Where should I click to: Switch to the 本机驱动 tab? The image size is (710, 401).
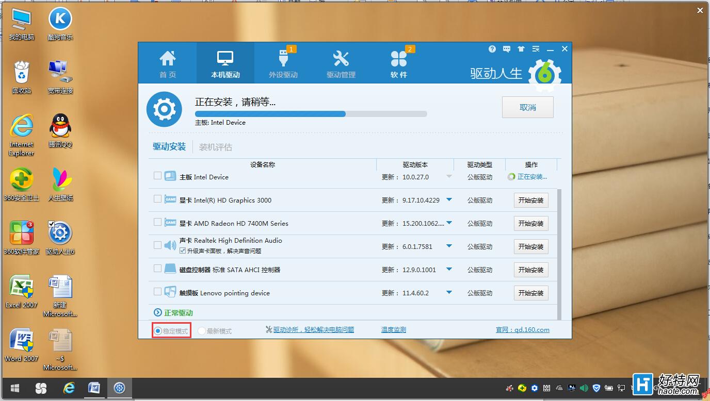coord(225,63)
